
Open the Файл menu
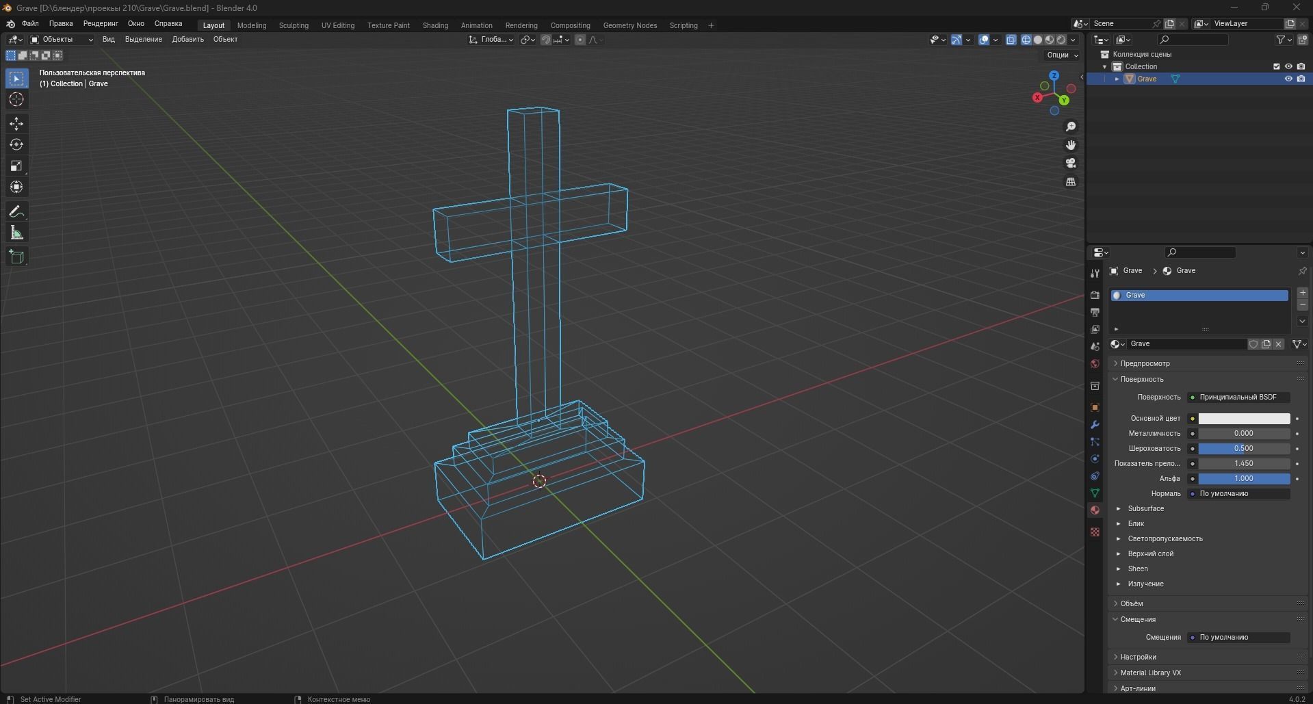click(30, 23)
